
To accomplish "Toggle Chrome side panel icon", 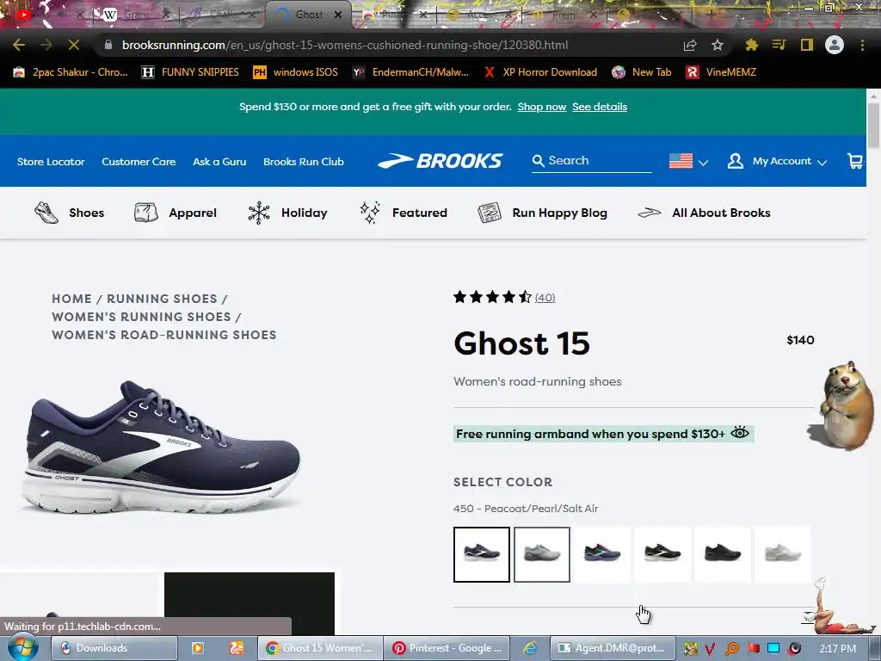I will (807, 45).
